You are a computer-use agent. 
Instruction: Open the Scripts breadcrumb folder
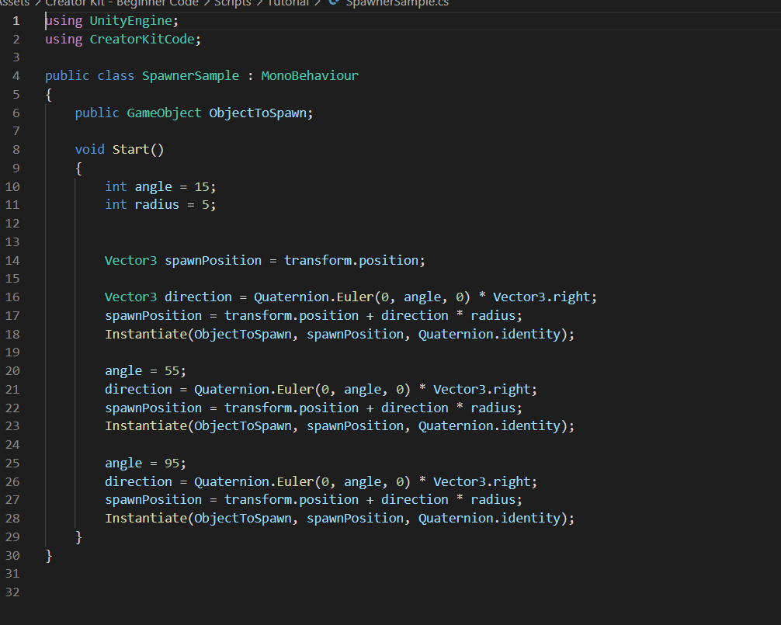pos(233,3)
